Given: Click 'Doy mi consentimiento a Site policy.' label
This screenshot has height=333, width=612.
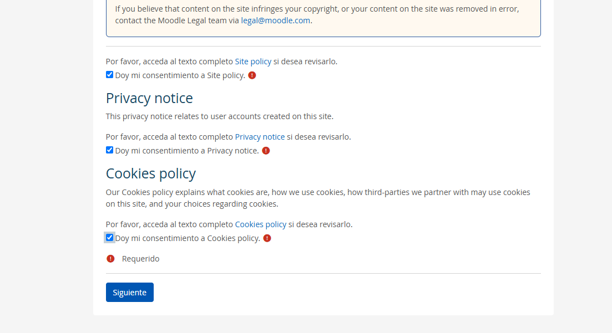Looking at the screenshot, I should coord(180,75).
